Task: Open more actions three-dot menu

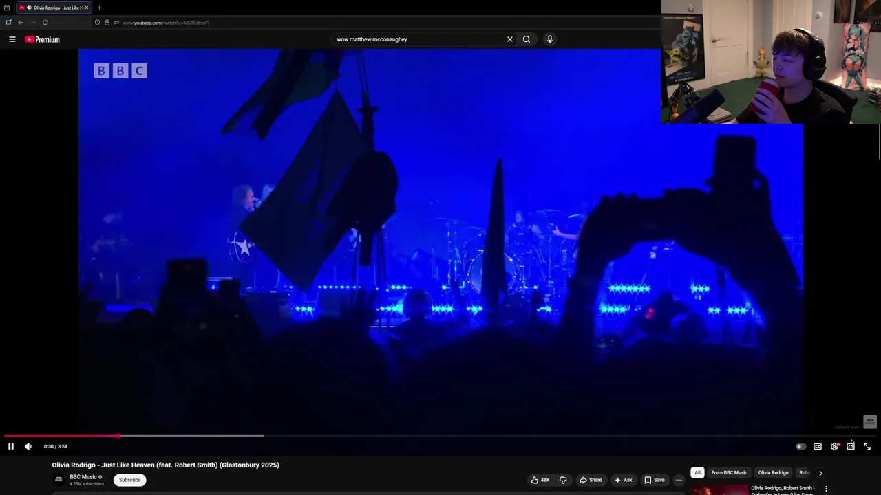Action: (679, 480)
